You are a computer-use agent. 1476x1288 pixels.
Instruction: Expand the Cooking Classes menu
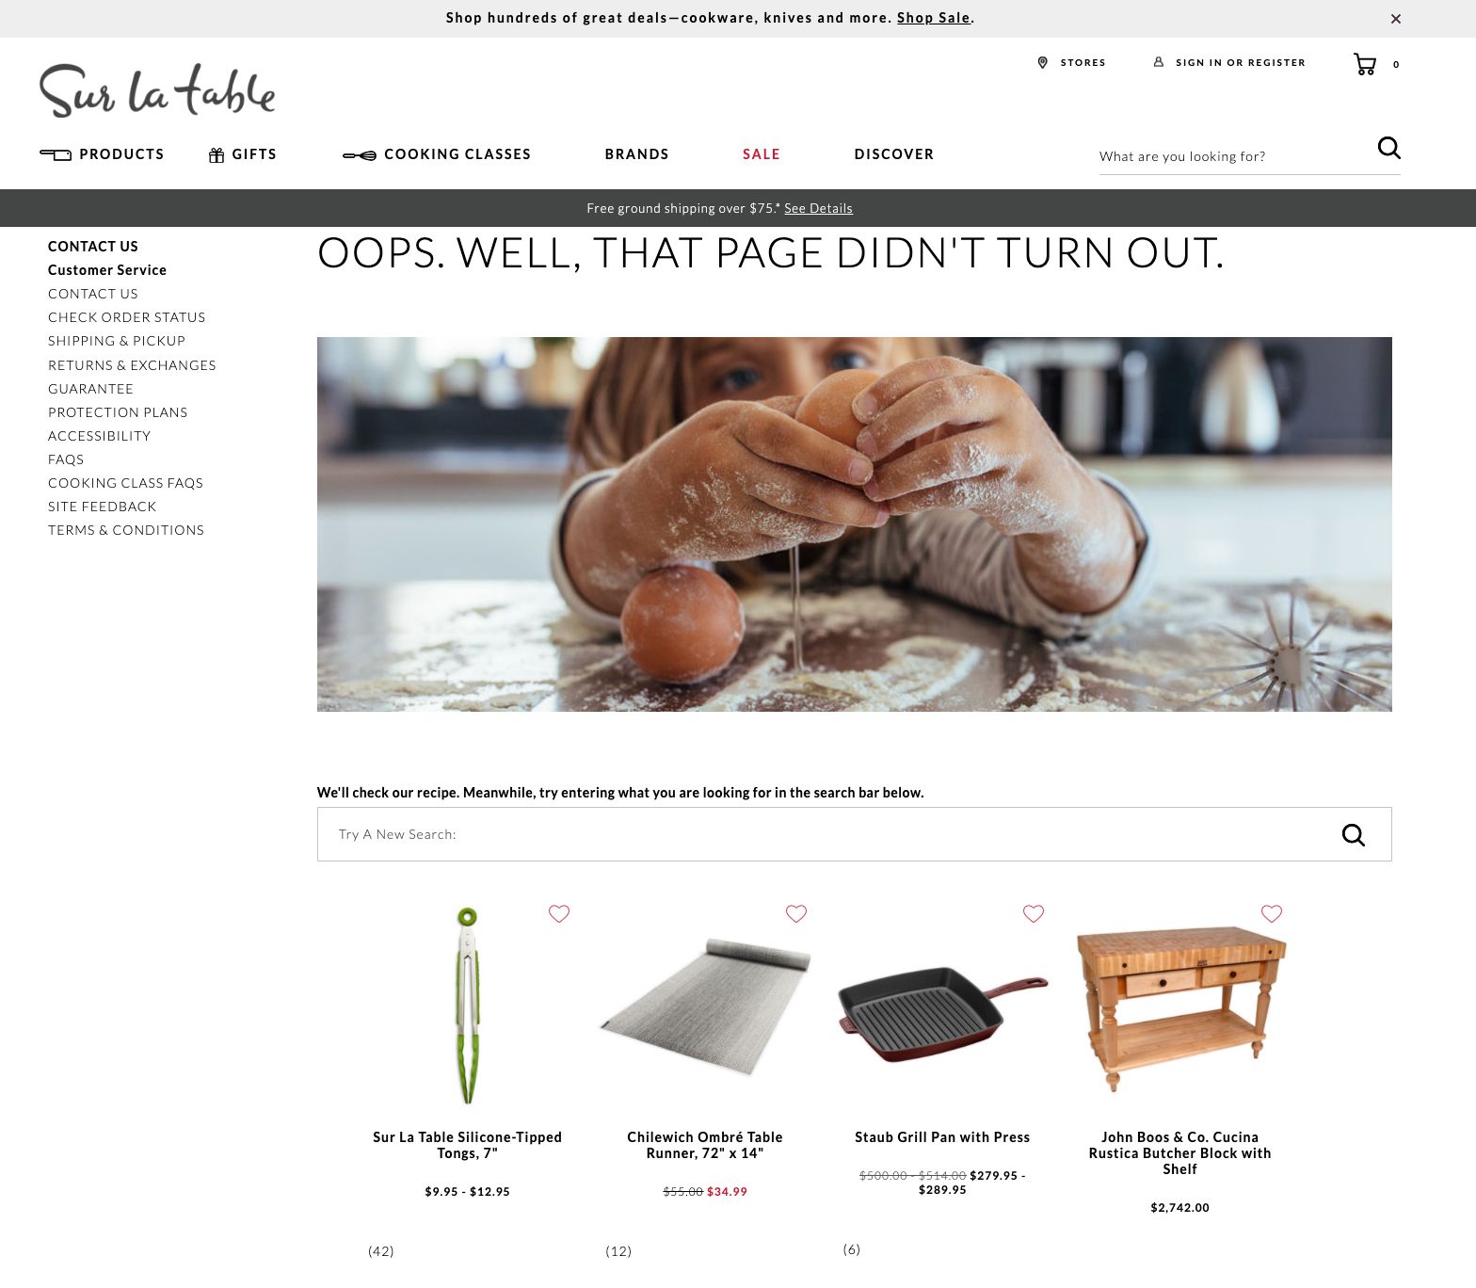pos(437,154)
